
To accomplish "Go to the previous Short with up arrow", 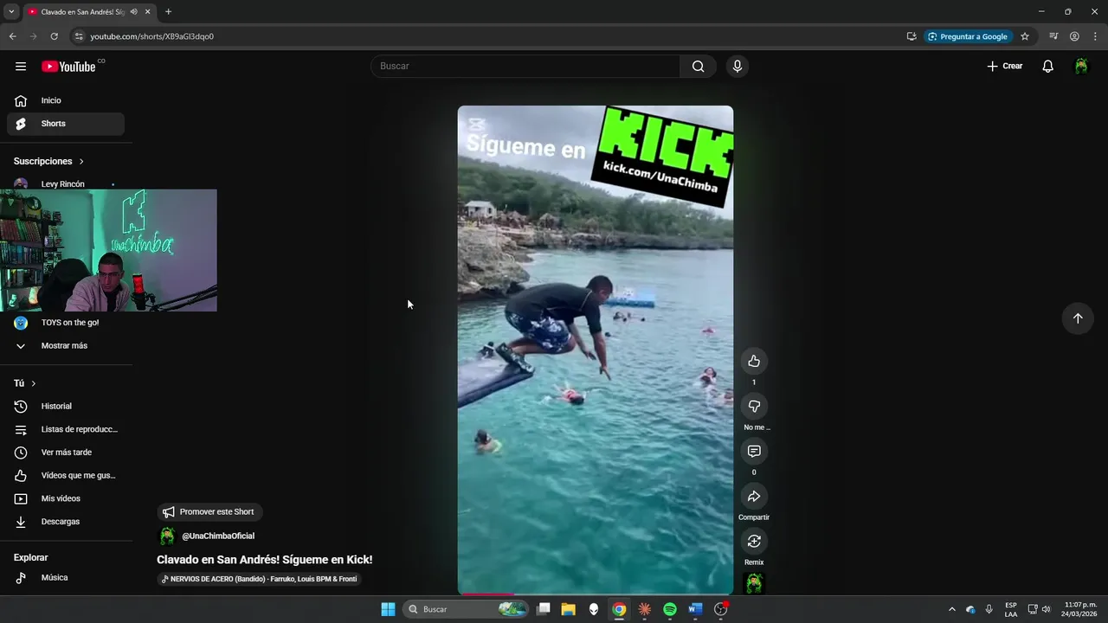I will [x=1078, y=318].
